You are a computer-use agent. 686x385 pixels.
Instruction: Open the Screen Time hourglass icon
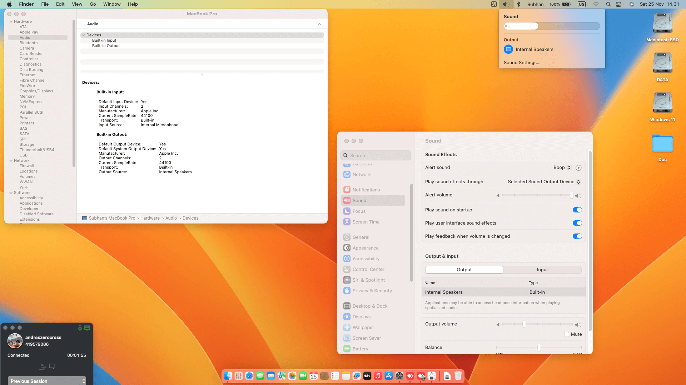pos(347,222)
